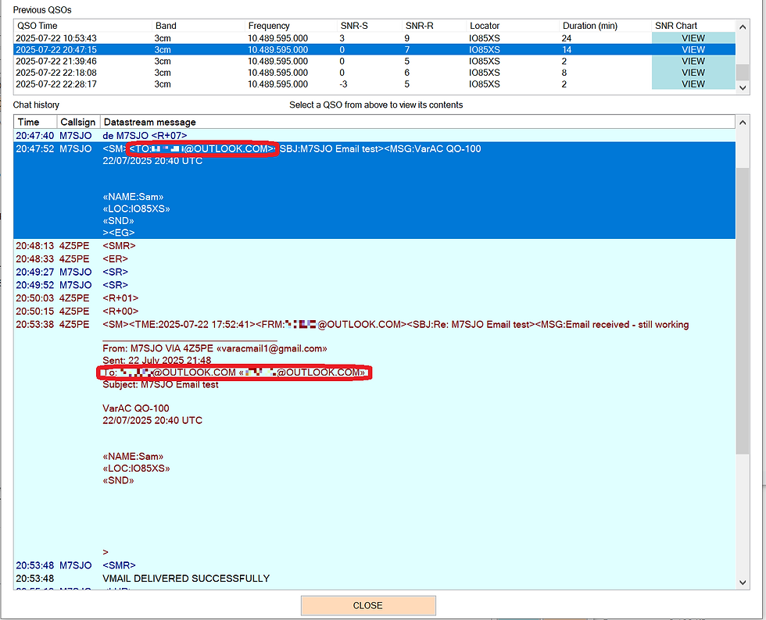Select 20:50:03 4Z5PE <R+01> row
Image resolution: width=766 pixels, height=620 pixels.
pos(374,298)
